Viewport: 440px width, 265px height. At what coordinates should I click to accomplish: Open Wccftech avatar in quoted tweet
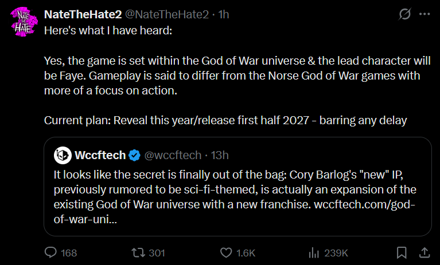click(63, 155)
